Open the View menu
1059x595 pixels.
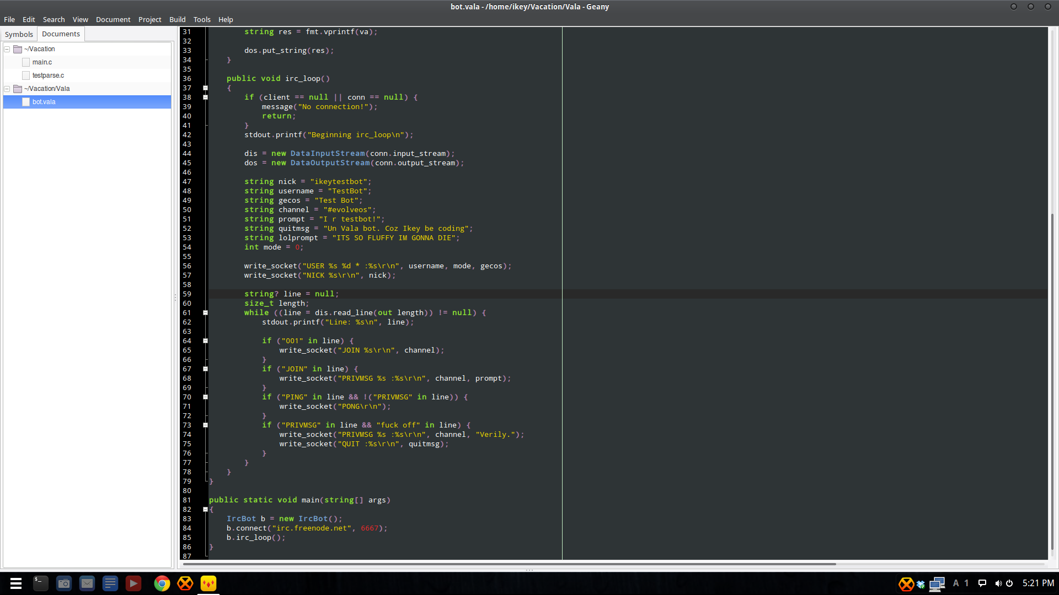tap(81, 19)
